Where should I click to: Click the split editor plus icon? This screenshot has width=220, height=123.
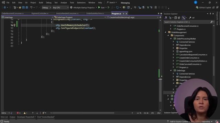(160, 17)
